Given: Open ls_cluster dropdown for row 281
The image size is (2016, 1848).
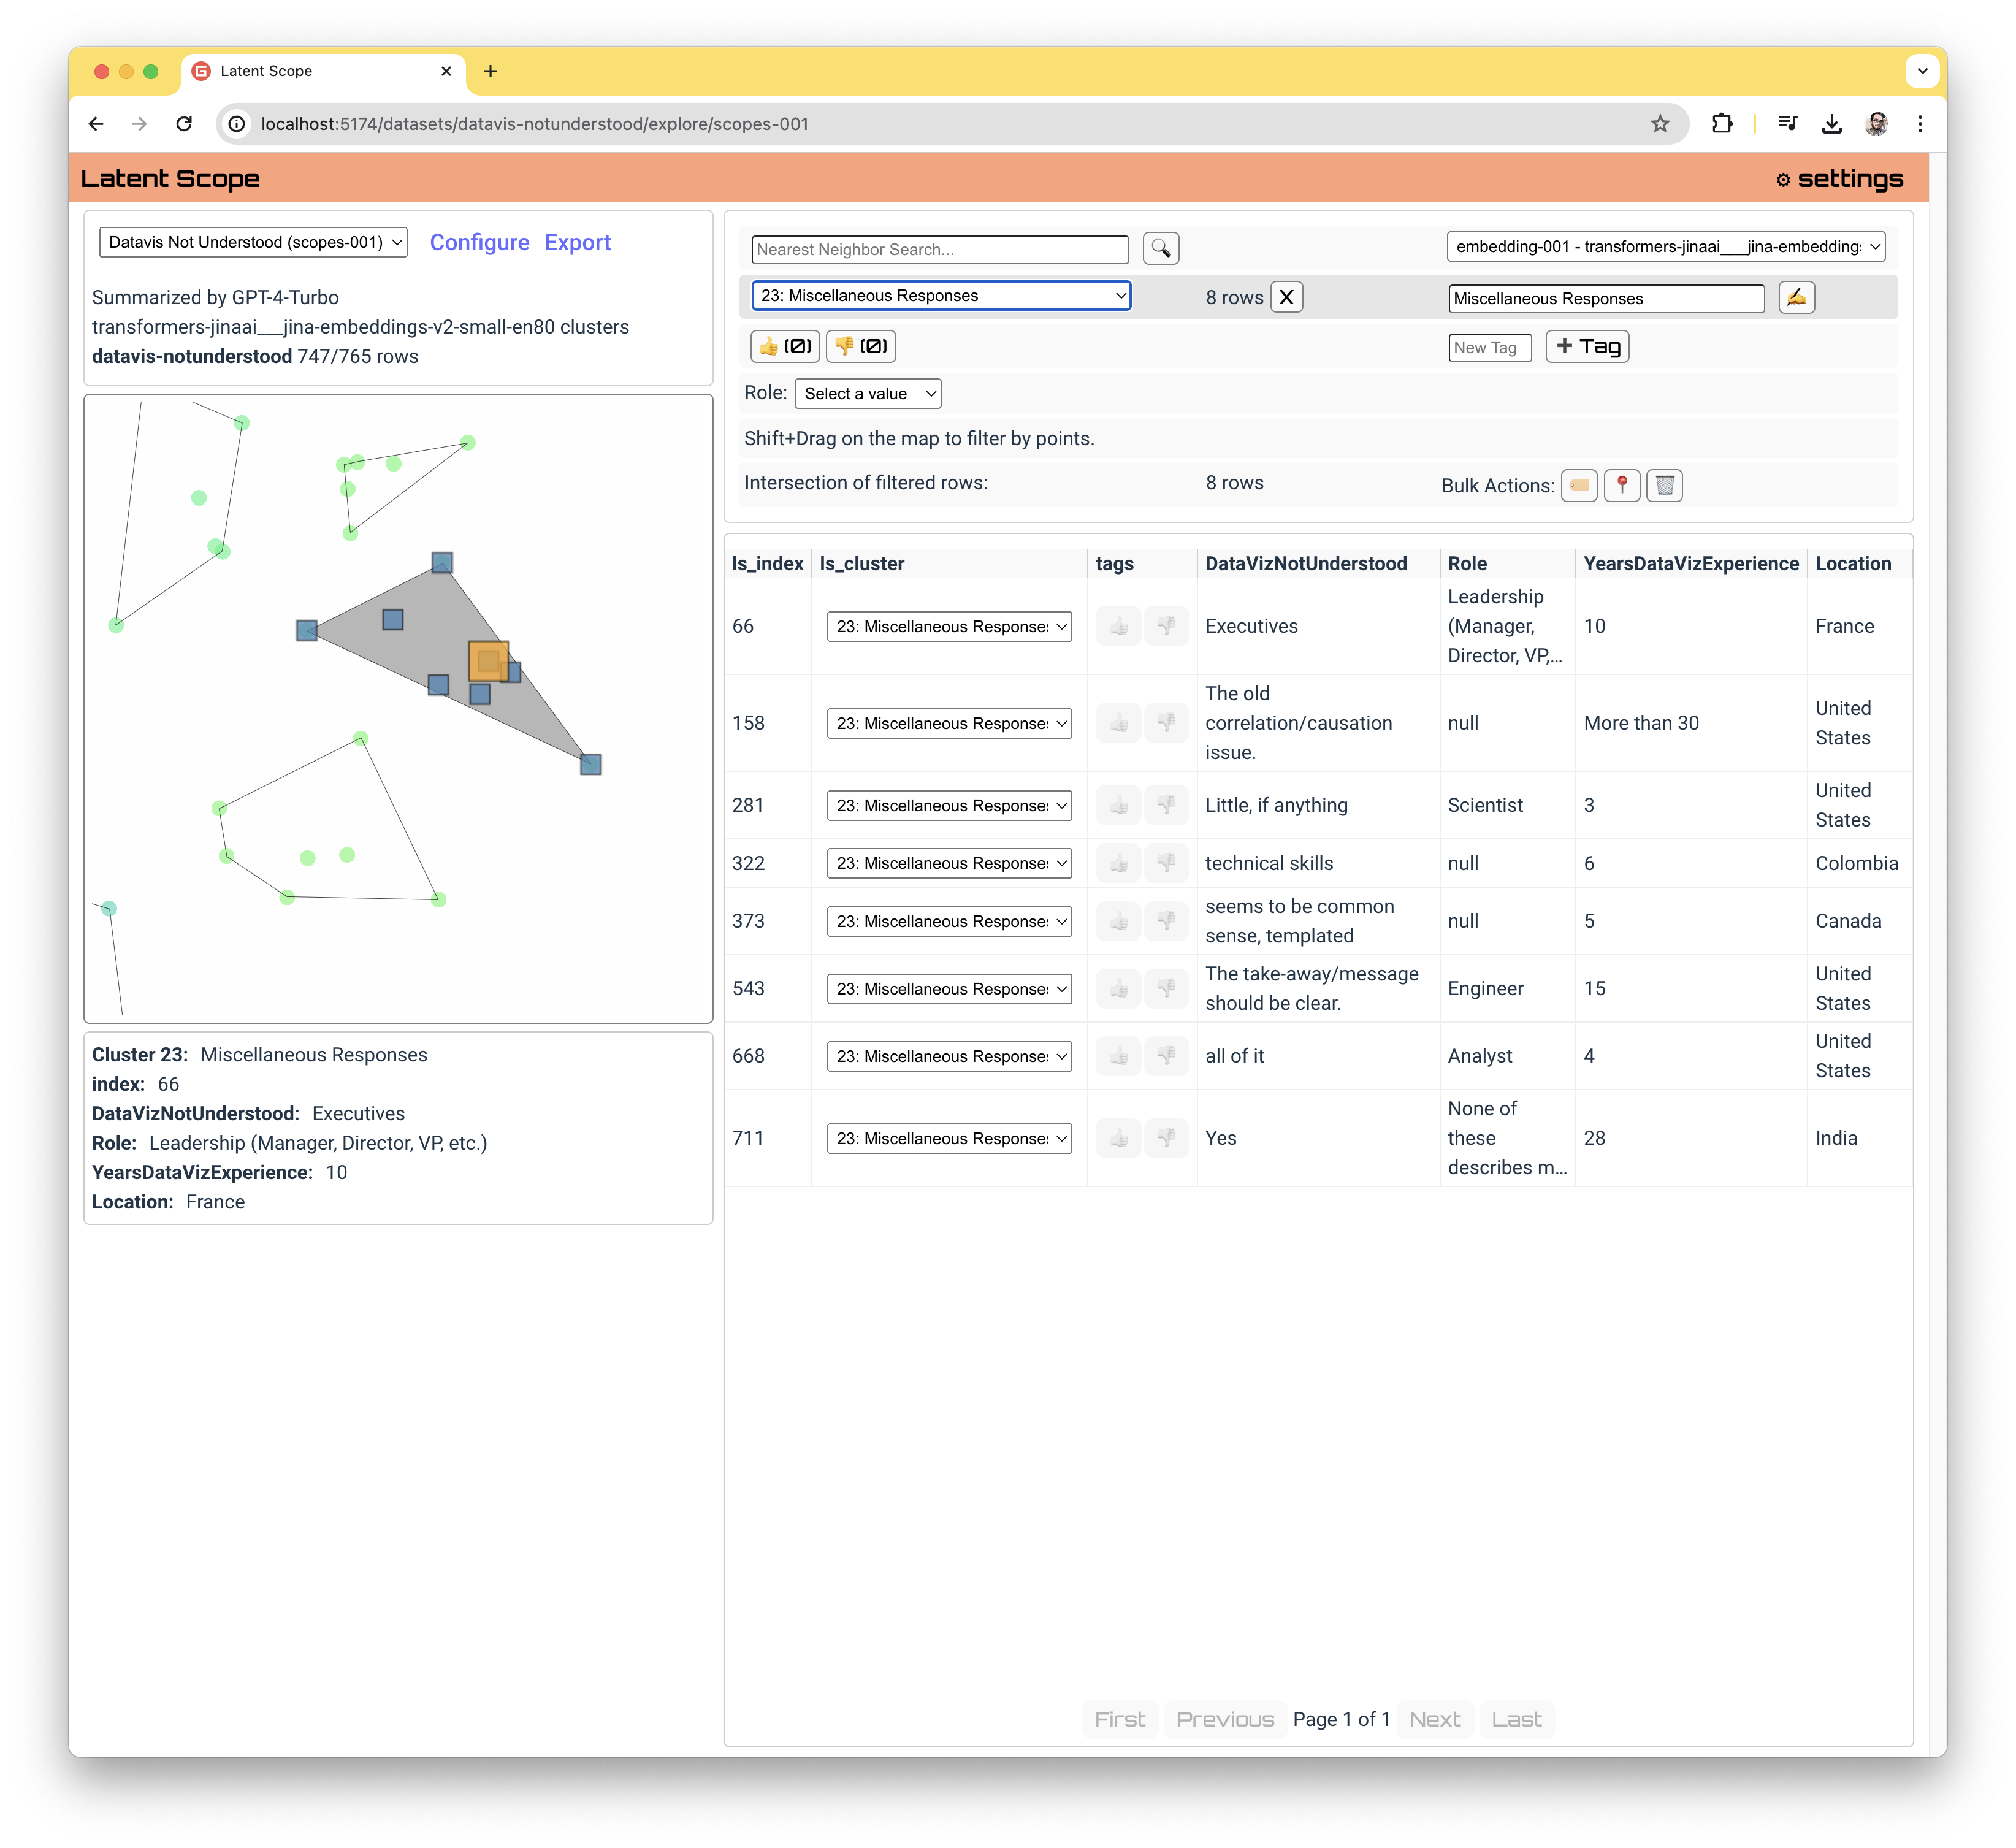Looking at the screenshot, I should [949, 805].
